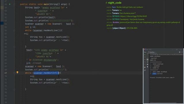Image resolution: width=184 pixels, height=104 pixels.
Task: Click the night_code channel title
Action: click(115, 3)
